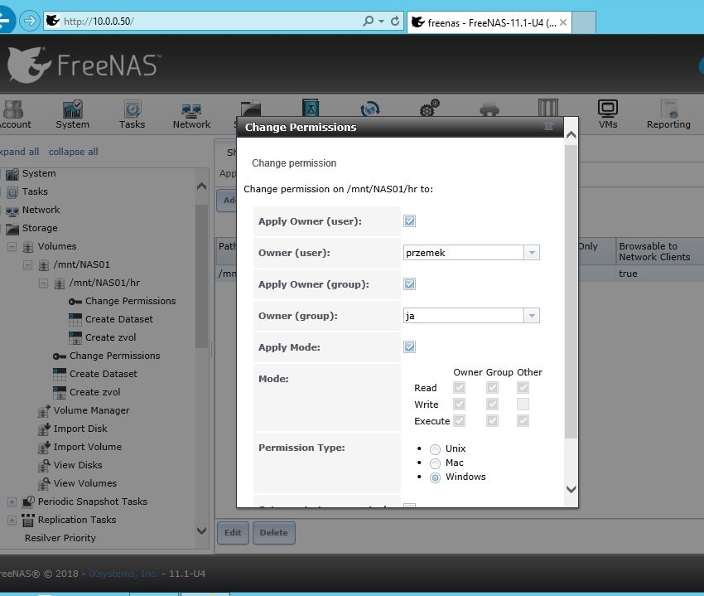704x596 pixels.
Task: Click the browser forward button
Action: pyautogui.click(x=30, y=21)
